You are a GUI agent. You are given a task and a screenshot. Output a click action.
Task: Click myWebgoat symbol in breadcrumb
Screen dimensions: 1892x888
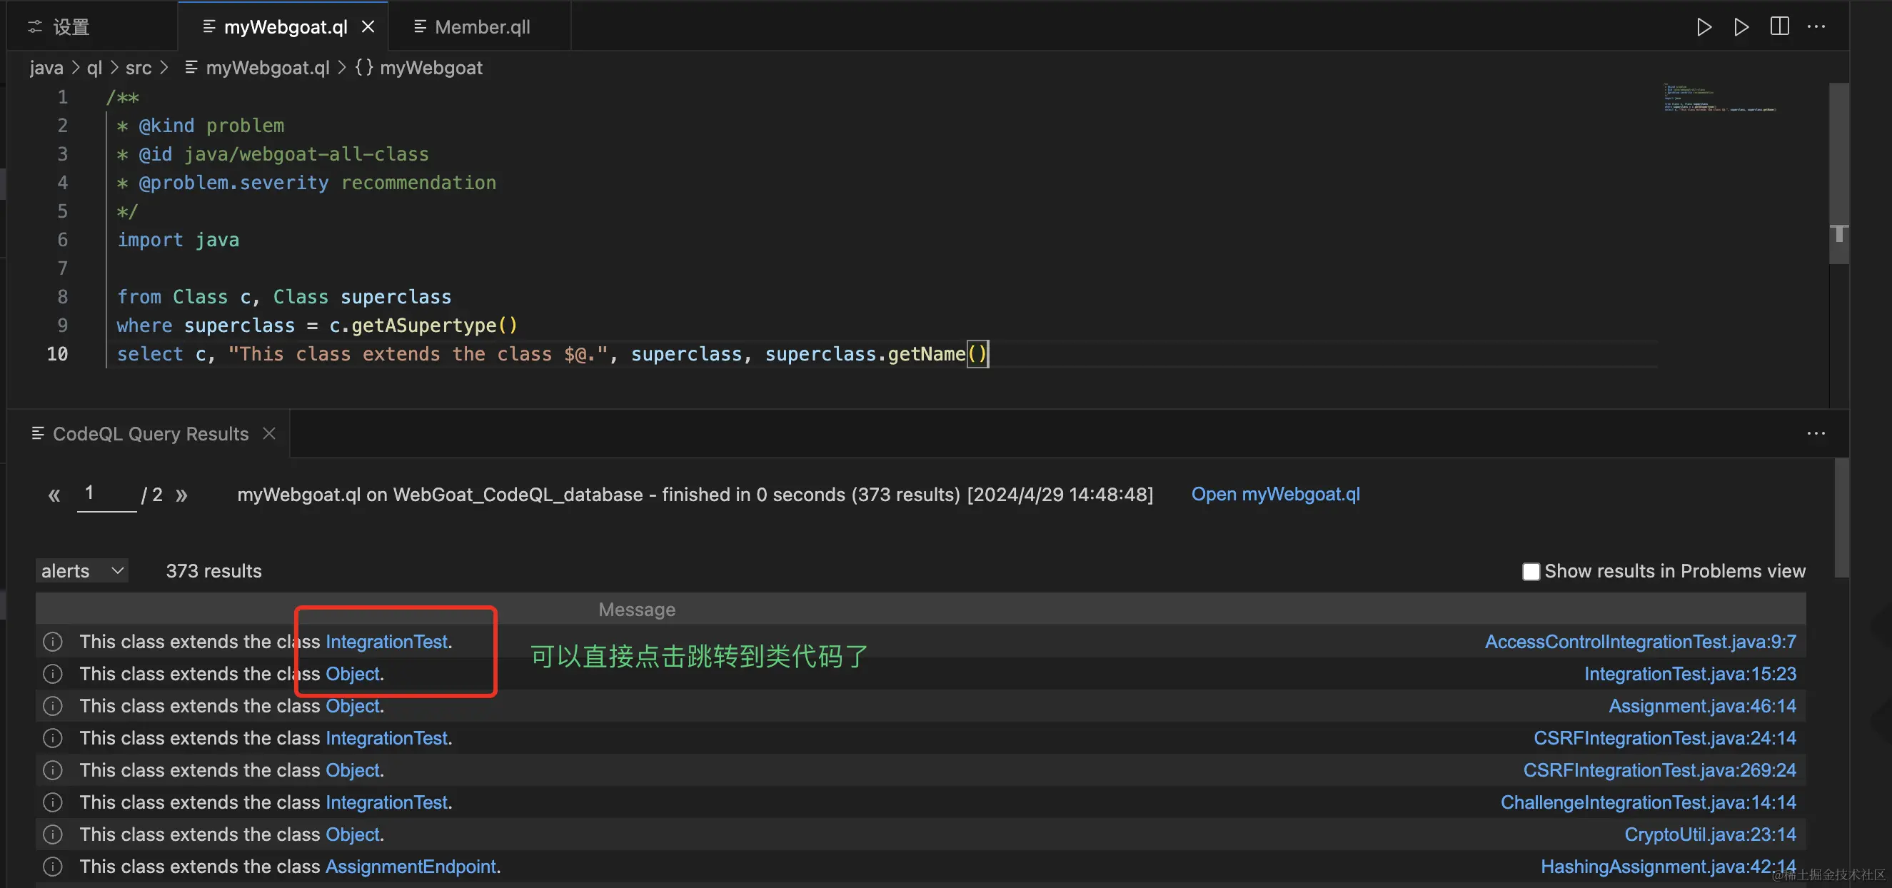[x=431, y=68]
